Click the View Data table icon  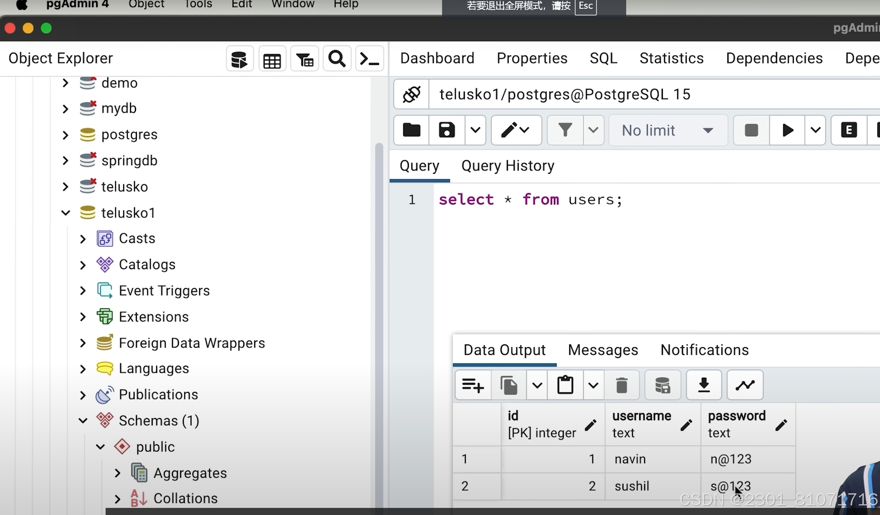[272, 59]
